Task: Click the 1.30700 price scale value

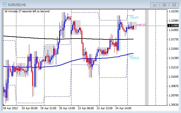Action: pos(173,95)
